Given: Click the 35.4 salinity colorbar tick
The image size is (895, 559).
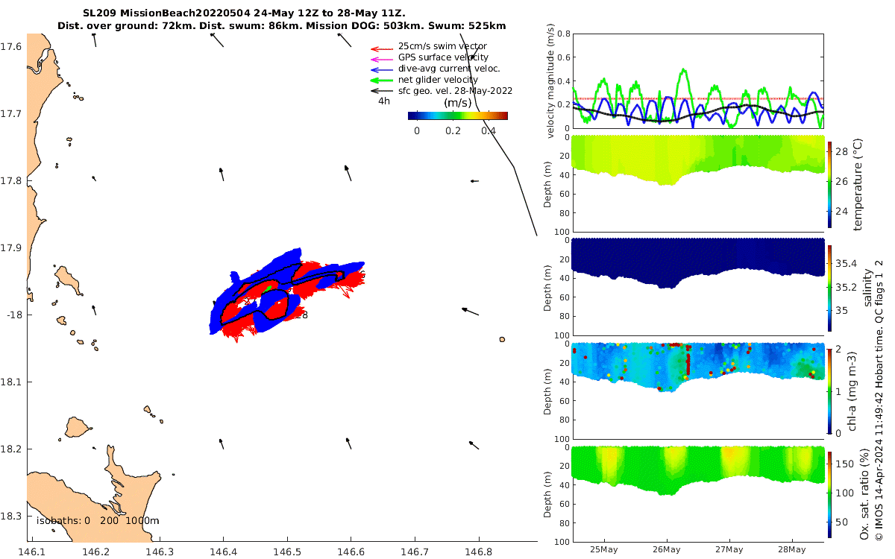Looking at the screenshot, I should pos(847,264).
